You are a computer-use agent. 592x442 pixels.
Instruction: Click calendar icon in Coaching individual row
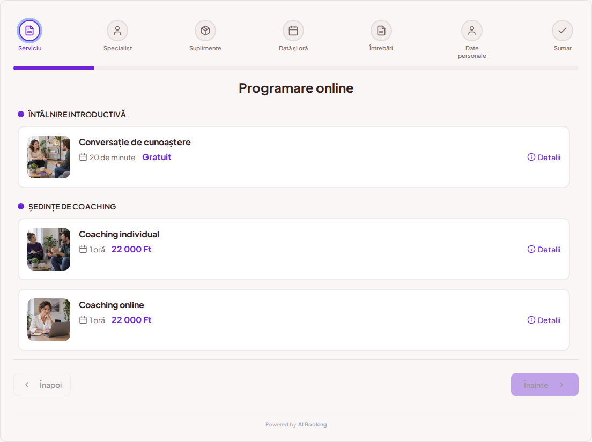coord(83,249)
